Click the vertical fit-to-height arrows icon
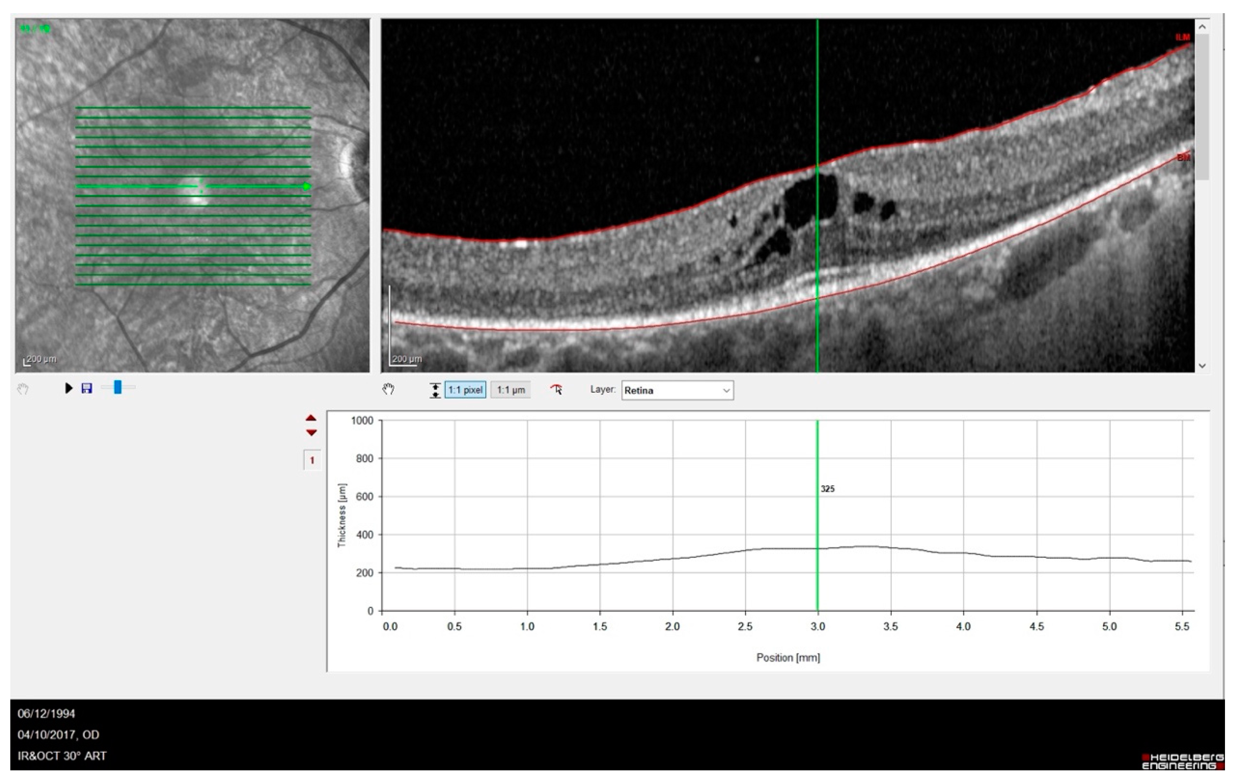 [x=435, y=390]
